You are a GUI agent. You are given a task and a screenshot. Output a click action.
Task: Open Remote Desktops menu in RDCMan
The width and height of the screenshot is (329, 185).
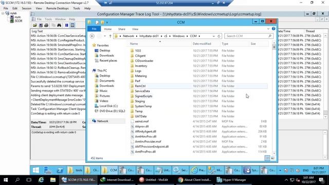point(58,8)
